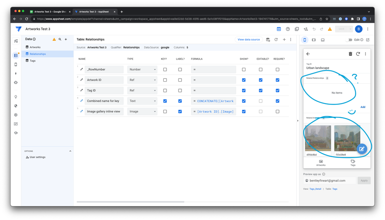Toggle Require for _RowNumber row
385x220 pixels.
click(277, 69)
